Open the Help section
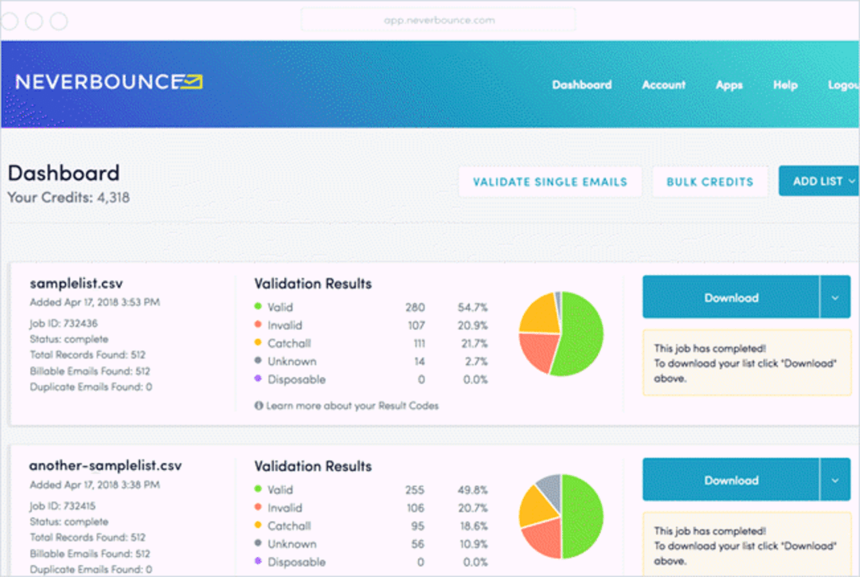The image size is (860, 577). [x=785, y=84]
